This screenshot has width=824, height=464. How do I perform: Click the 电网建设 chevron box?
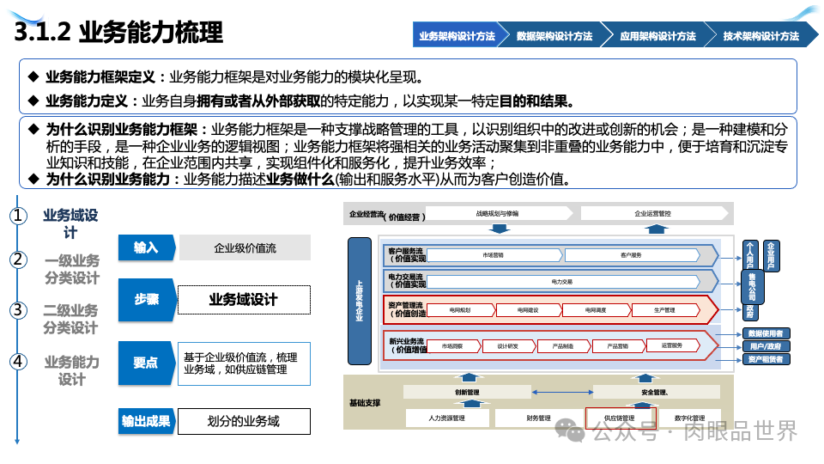tap(529, 310)
